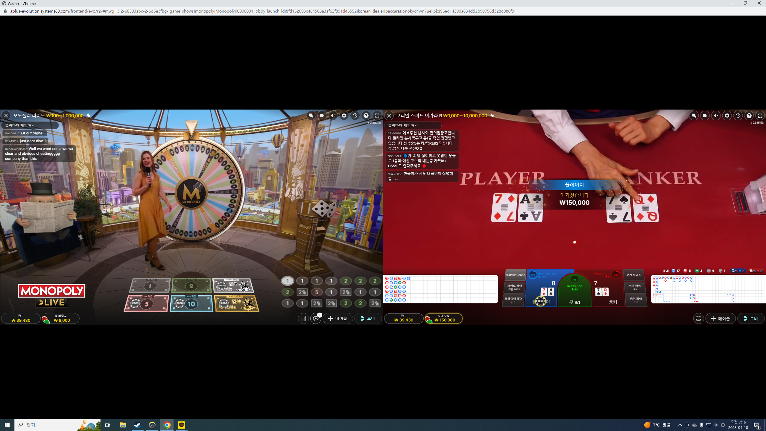Viewport: 766px width, 431px height.
Task: Click the Monopoly 총 베팅금 ₩8,000 indicator
Action: click(x=61, y=318)
